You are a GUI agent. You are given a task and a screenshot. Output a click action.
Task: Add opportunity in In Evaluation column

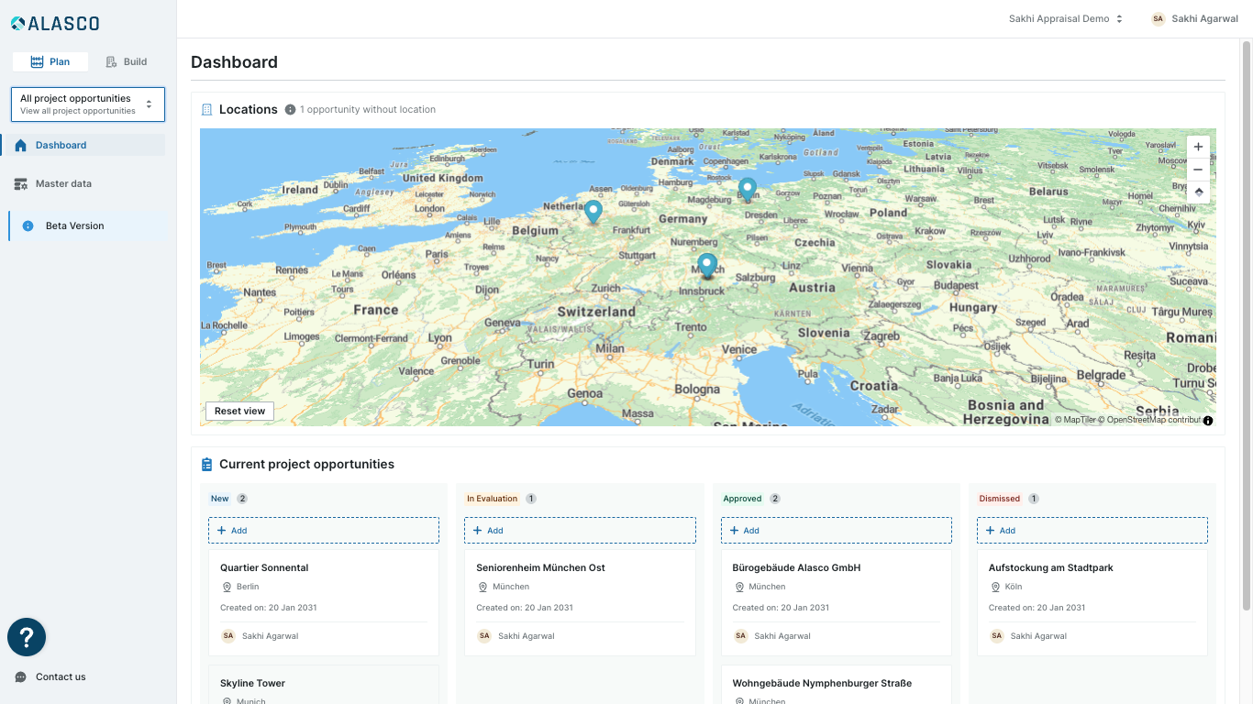(580, 531)
